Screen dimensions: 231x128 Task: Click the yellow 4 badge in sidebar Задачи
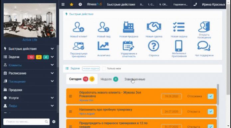[39, 57]
